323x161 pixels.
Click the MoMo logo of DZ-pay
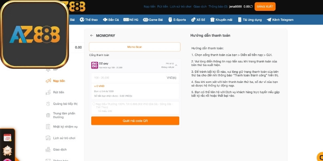tap(94, 65)
